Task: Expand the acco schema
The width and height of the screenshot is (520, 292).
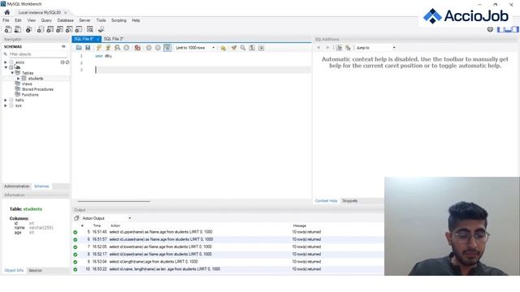Action: 6,62
